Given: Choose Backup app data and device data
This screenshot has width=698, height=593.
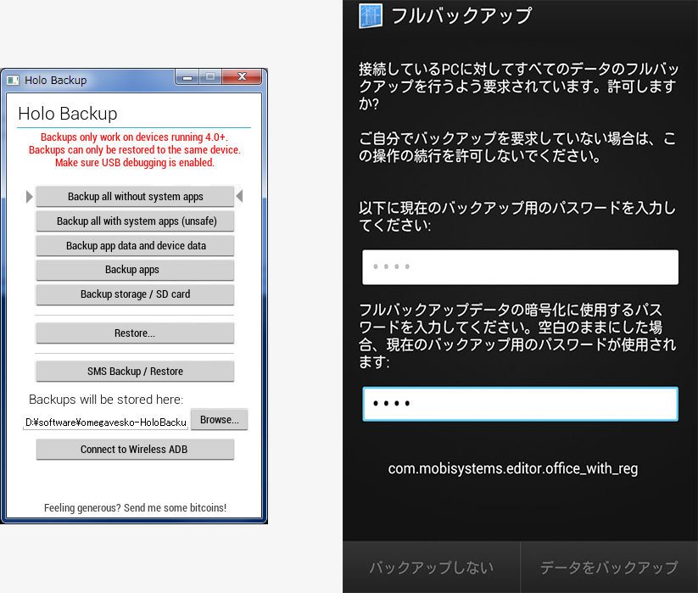Looking at the screenshot, I should 133,245.
